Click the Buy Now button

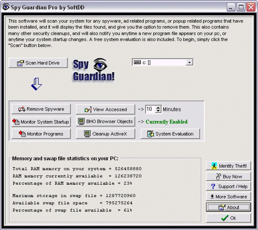point(228,176)
